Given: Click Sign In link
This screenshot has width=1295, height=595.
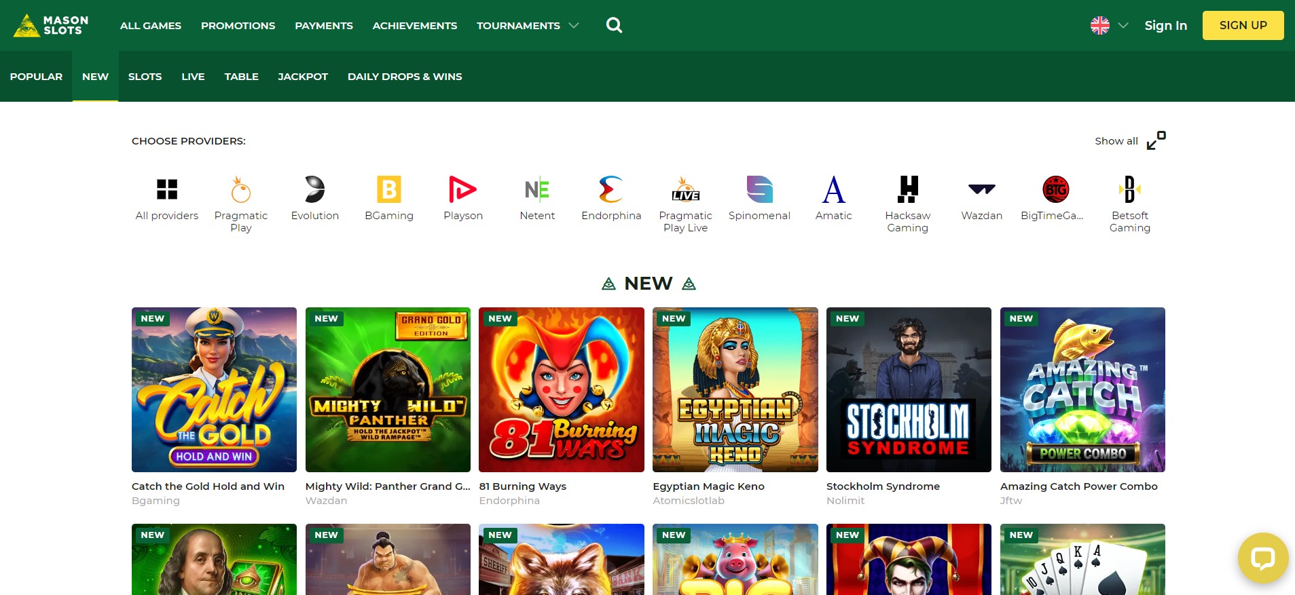Looking at the screenshot, I should tap(1166, 25).
